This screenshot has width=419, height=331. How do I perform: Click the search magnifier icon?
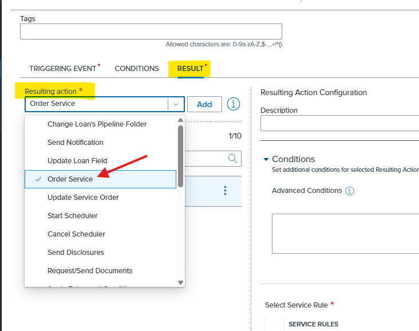click(x=232, y=159)
